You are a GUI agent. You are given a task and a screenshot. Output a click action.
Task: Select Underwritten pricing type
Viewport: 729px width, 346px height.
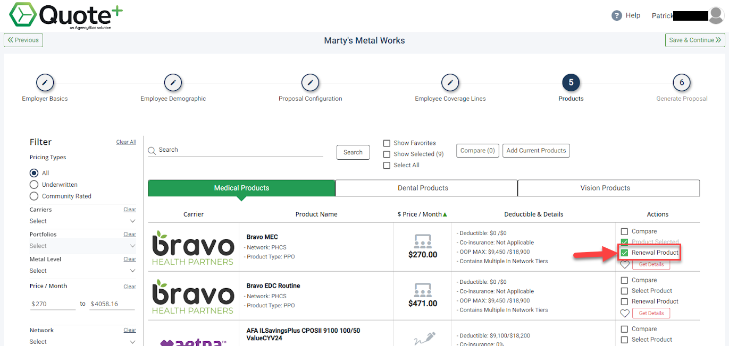click(x=34, y=185)
